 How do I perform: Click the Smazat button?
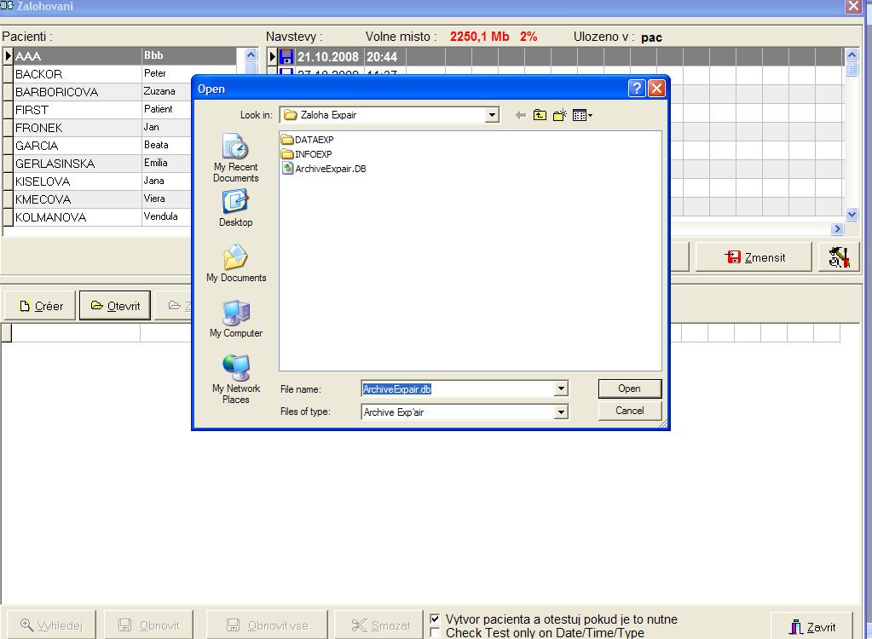pos(380,625)
